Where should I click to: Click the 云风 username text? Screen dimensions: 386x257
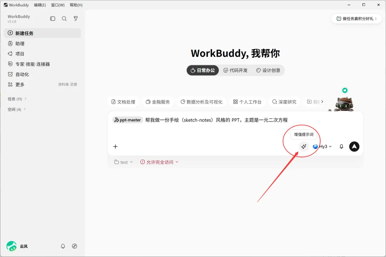pos(24,246)
